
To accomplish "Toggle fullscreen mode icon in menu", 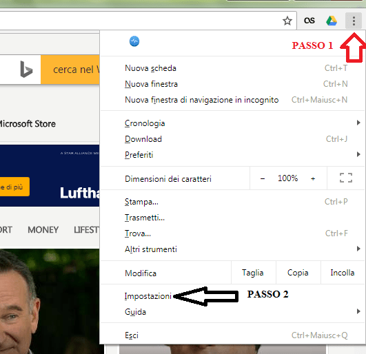I will coord(346,178).
